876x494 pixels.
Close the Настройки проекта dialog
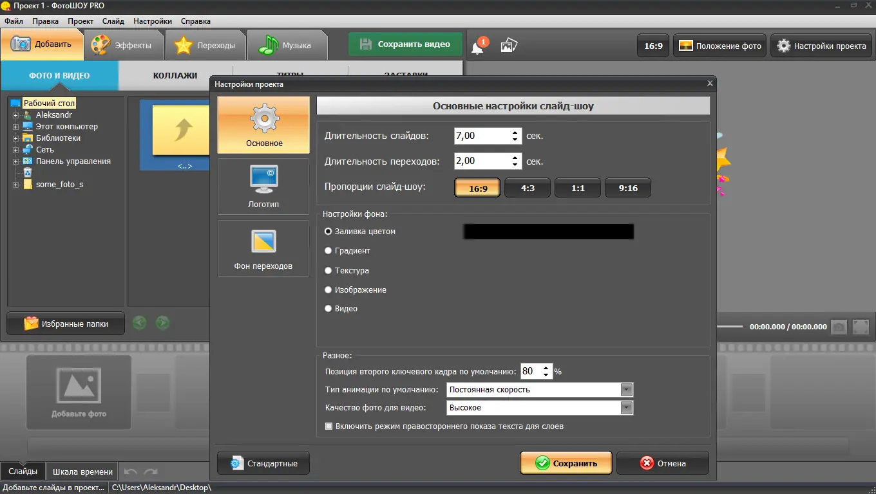point(710,84)
